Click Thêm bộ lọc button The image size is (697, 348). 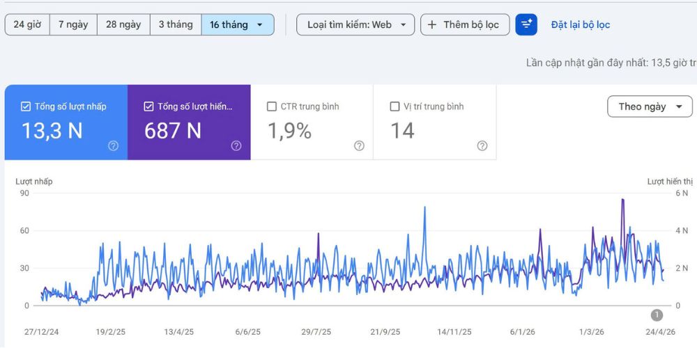click(x=465, y=24)
